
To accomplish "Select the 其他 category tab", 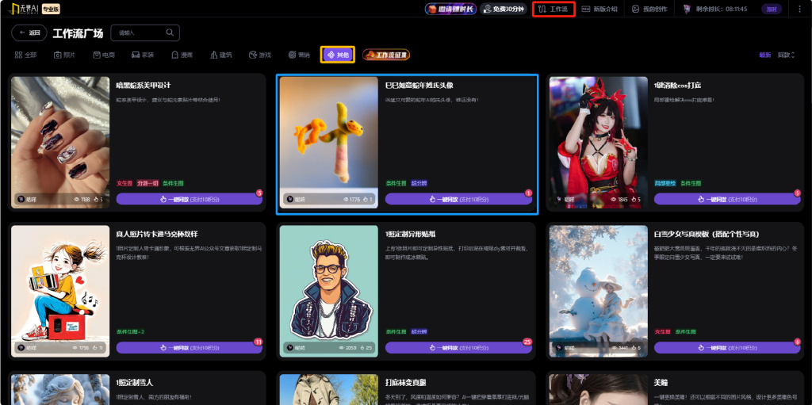I will click(337, 55).
